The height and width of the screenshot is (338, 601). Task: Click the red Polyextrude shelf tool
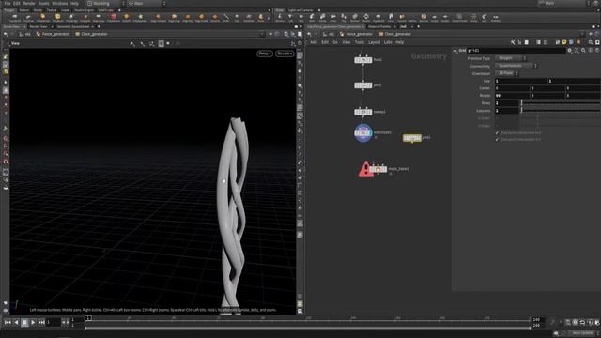point(114,17)
